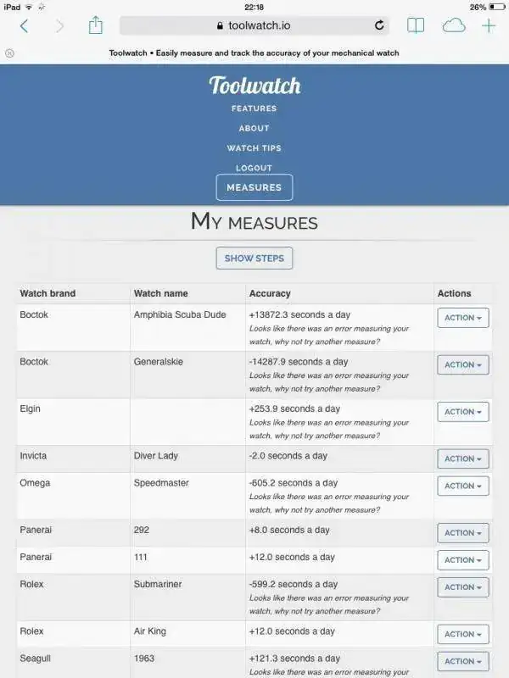The image size is (509, 678).
Task: Expand Action dropdown for Amphibia Scuba Dude
Action: (463, 318)
